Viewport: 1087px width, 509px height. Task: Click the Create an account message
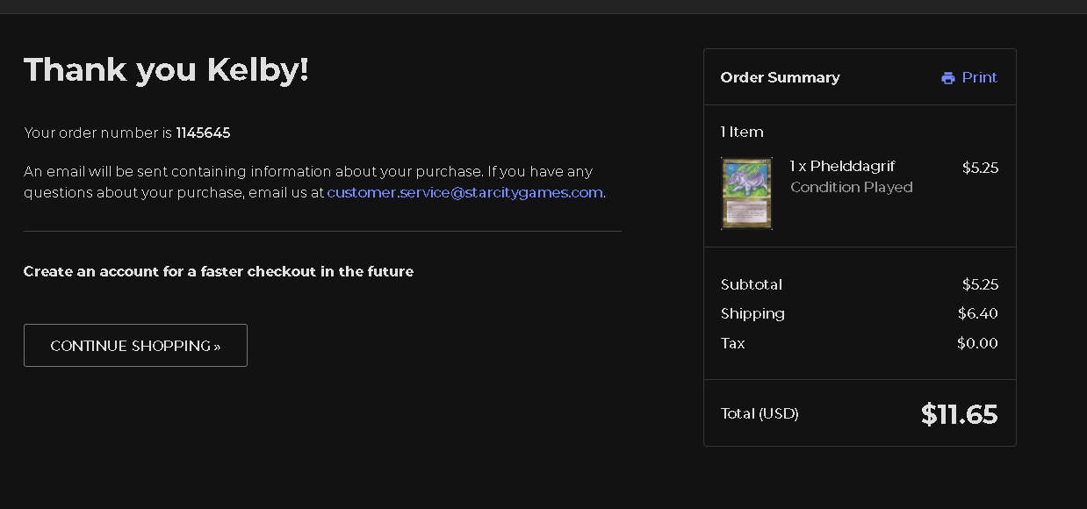click(x=218, y=271)
